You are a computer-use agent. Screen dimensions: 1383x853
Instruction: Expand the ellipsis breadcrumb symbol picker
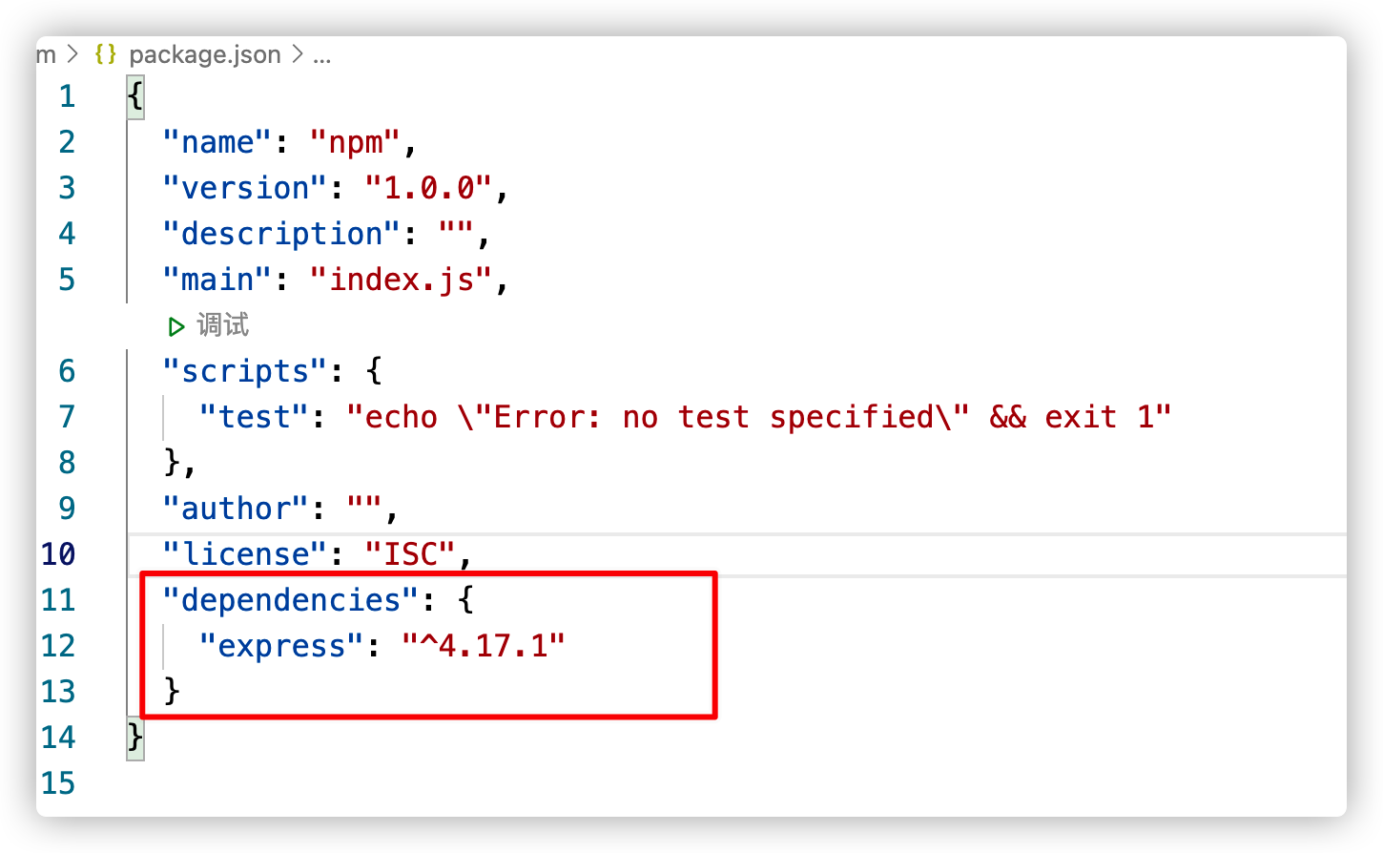321,55
